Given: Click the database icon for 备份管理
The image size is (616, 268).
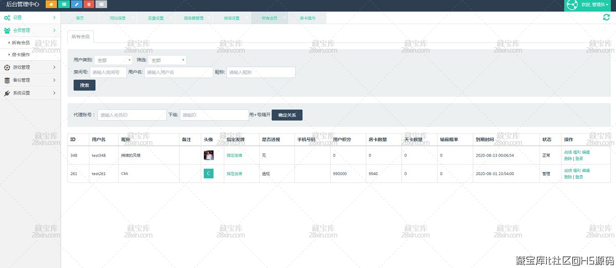Looking at the screenshot, I should (7, 80).
